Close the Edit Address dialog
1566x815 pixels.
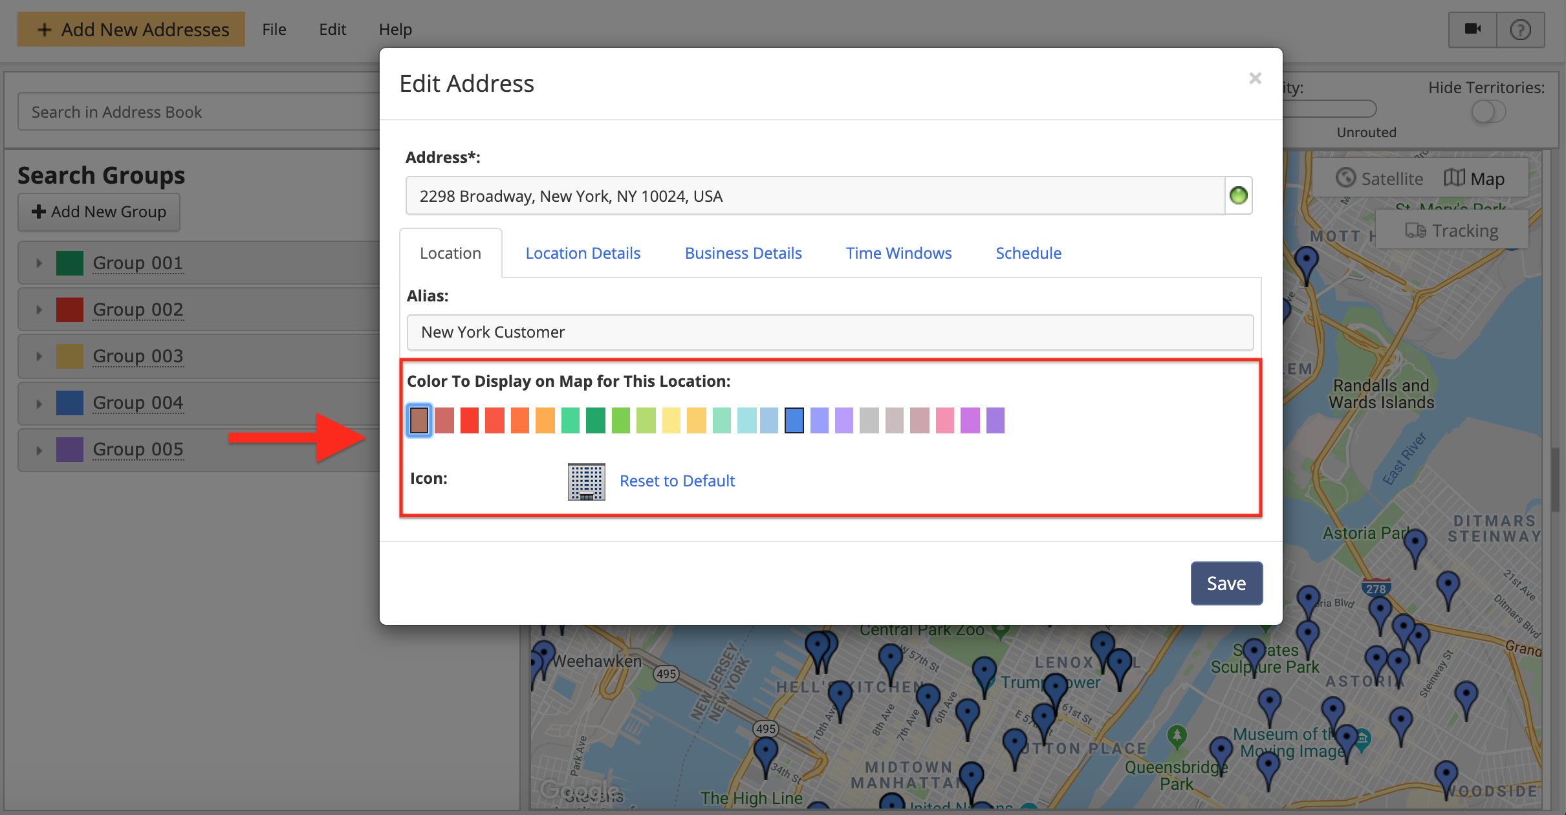(1255, 78)
